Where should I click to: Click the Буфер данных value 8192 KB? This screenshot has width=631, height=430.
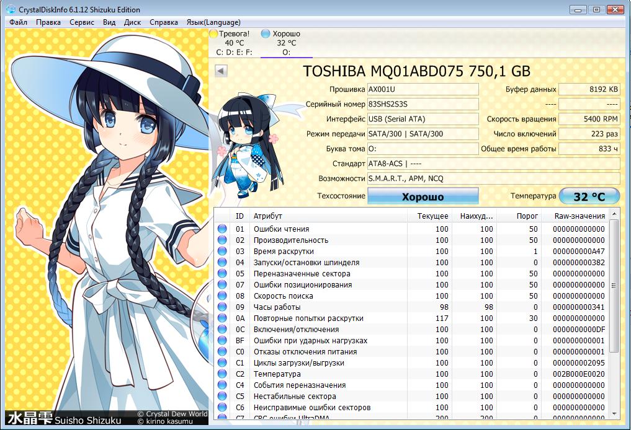click(x=589, y=89)
